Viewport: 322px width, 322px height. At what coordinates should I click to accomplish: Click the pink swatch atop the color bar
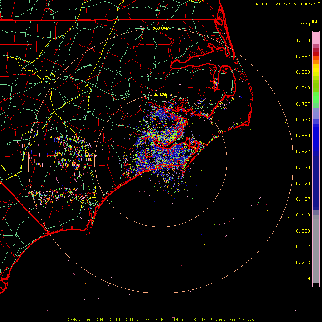[x=316, y=36]
